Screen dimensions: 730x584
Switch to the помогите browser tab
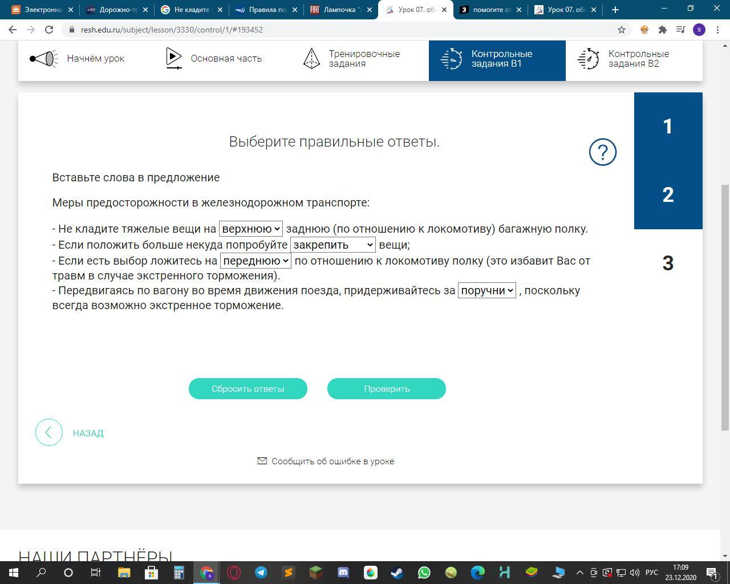(489, 10)
